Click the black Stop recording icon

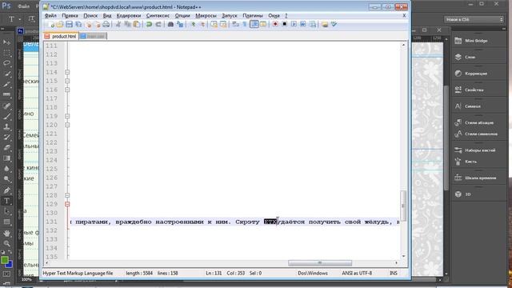point(285,24)
